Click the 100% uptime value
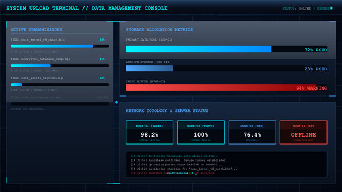Viewport: 342px width, 192px height. (x=201, y=135)
